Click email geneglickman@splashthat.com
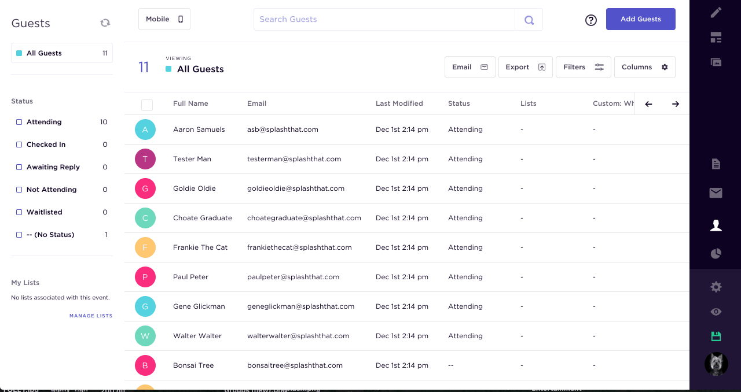 point(300,306)
